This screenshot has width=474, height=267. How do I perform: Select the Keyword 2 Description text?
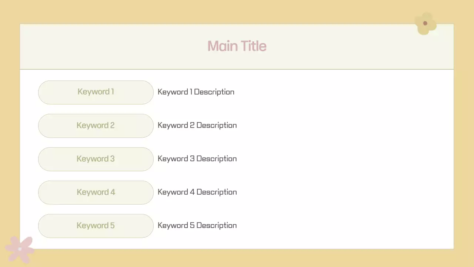(x=197, y=125)
